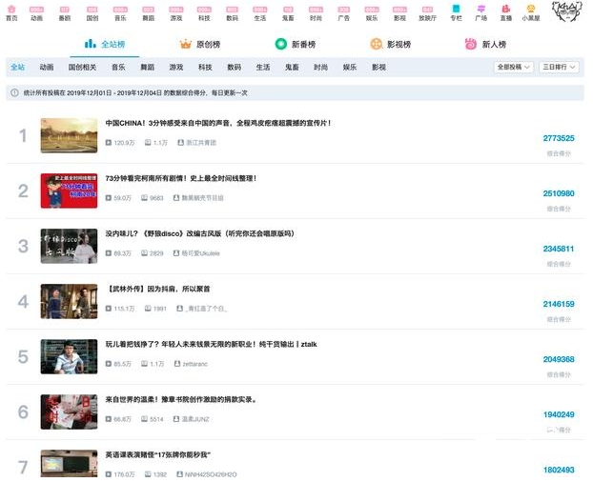Select the 影视 category in the filter bar

click(378, 68)
